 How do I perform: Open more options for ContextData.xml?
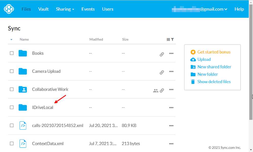tap(171, 144)
